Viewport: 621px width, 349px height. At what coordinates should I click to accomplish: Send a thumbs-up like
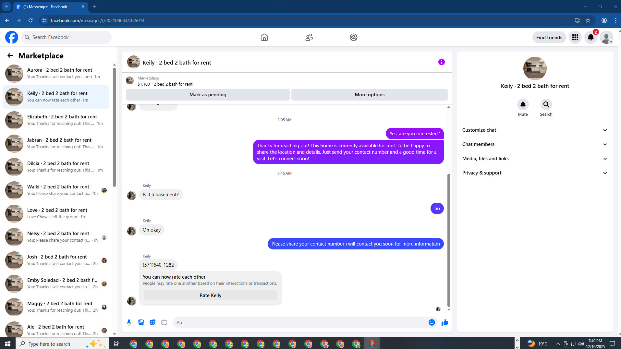pyautogui.click(x=444, y=322)
